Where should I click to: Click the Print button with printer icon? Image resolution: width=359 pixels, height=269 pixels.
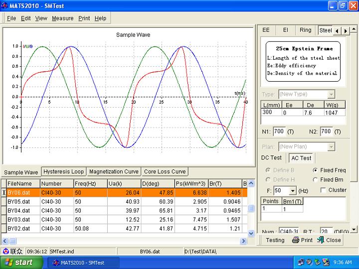tap(302, 240)
